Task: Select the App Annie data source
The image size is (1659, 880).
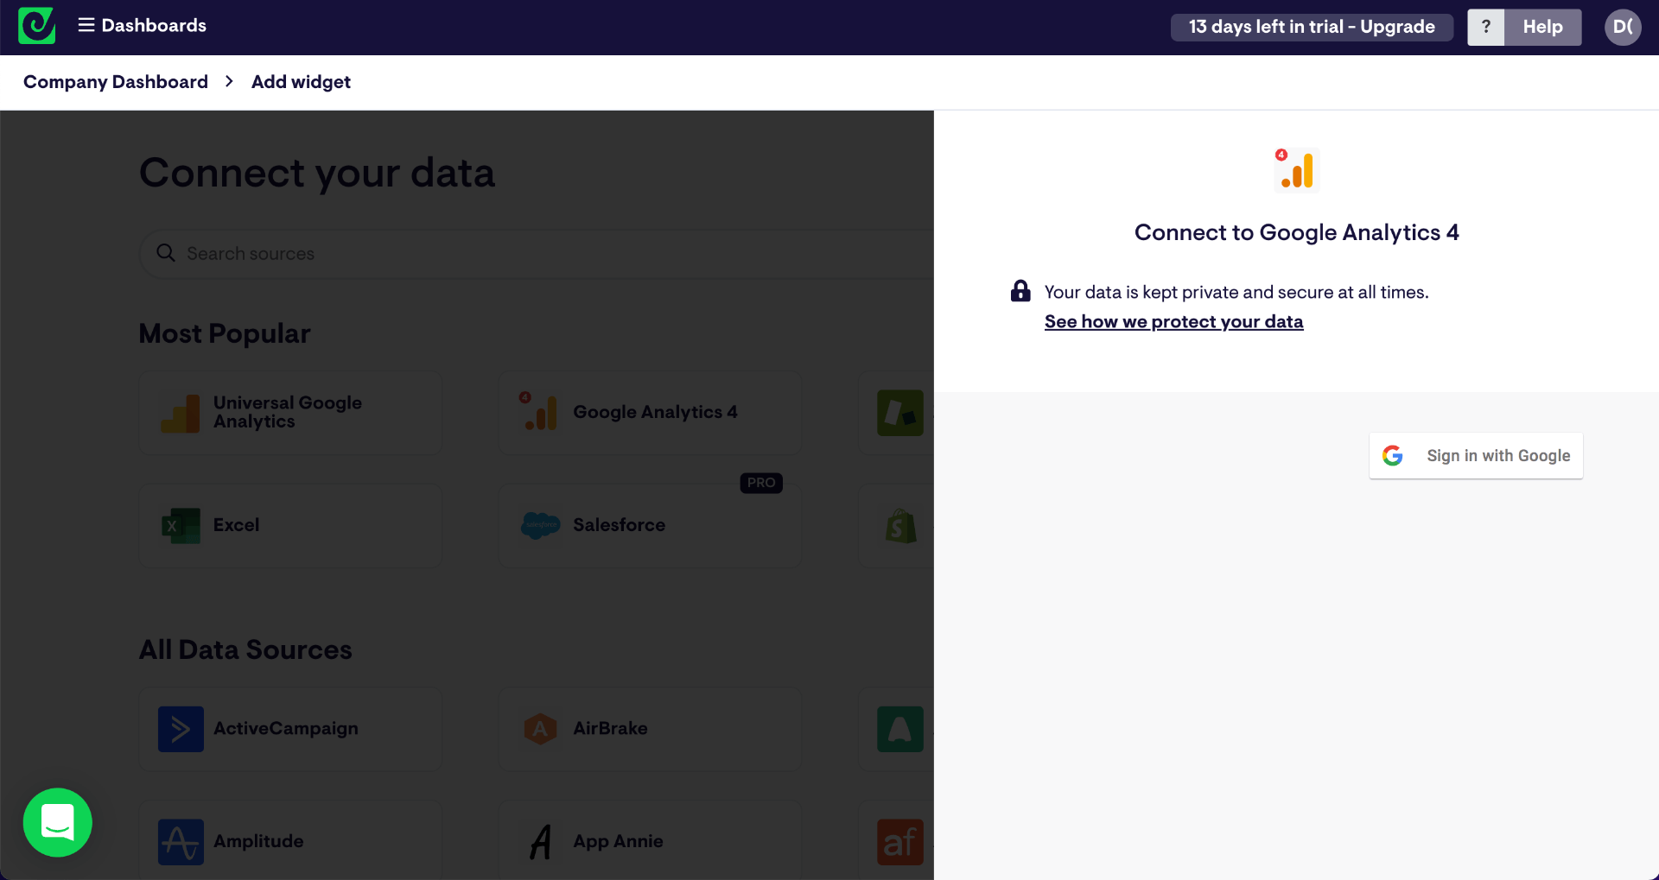Action: pyautogui.click(x=650, y=841)
